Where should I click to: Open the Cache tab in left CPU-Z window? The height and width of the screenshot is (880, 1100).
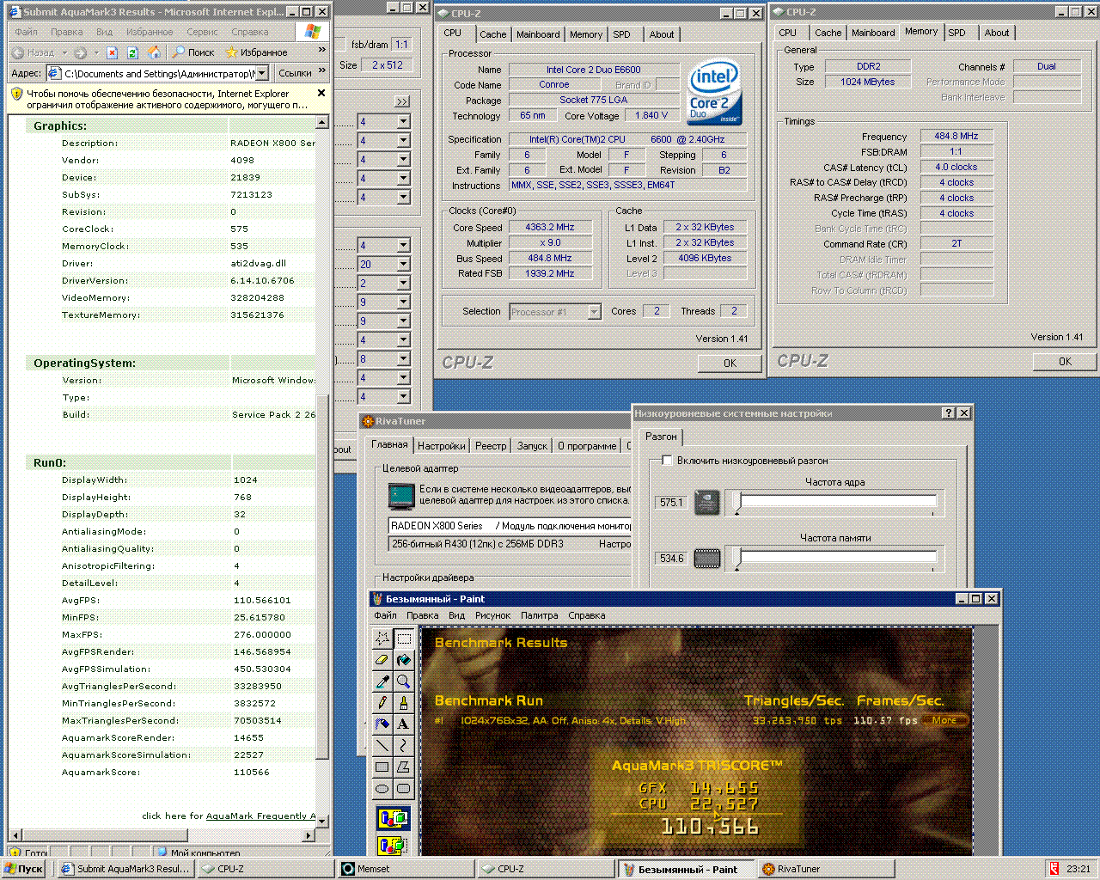coord(492,34)
